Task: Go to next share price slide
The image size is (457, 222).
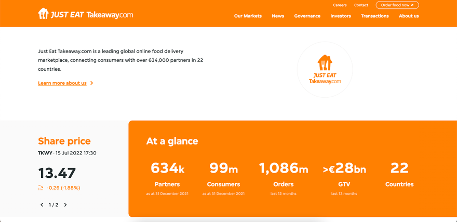Action: (x=65, y=205)
